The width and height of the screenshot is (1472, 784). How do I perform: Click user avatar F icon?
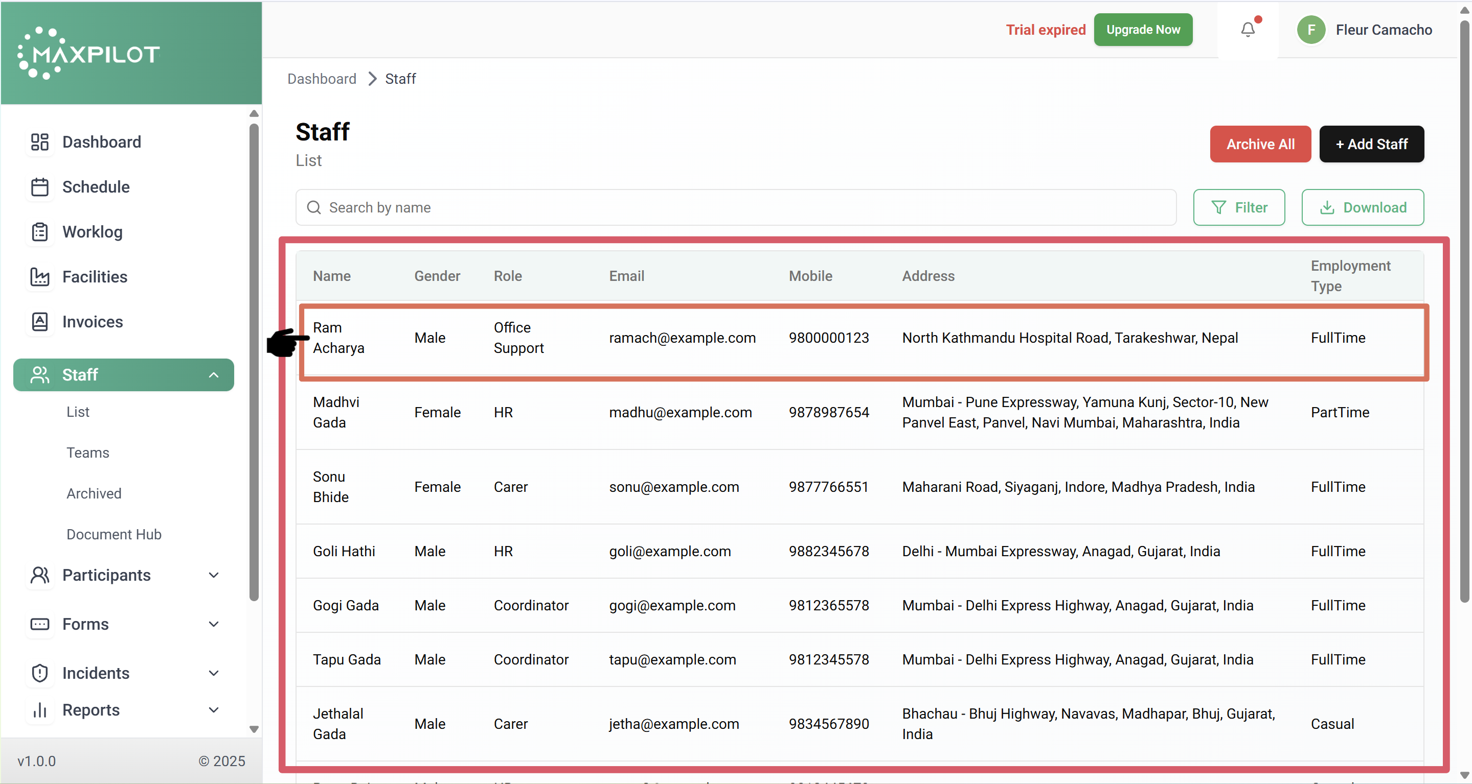tap(1311, 30)
